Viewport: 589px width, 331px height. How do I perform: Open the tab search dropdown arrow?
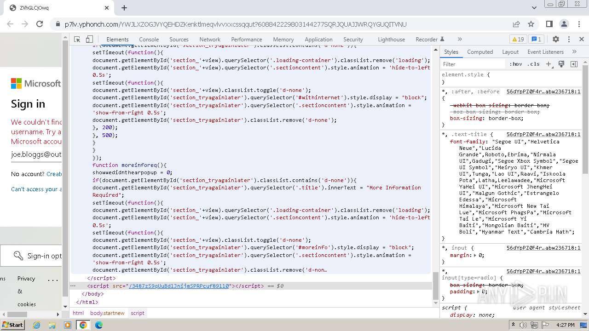pos(534,8)
